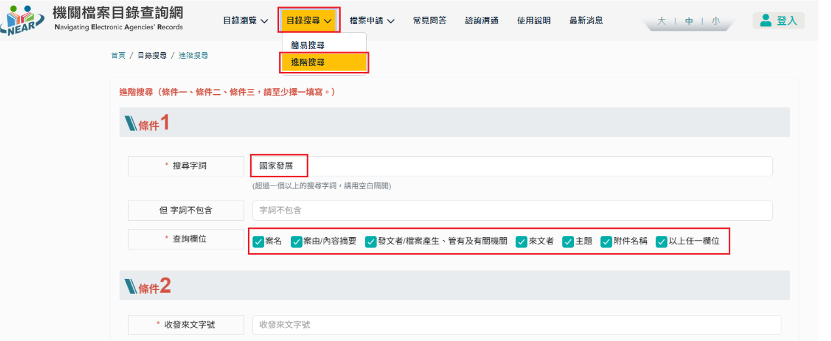Go to 首頁 via breadcrumb
831x341 pixels.
click(x=118, y=56)
